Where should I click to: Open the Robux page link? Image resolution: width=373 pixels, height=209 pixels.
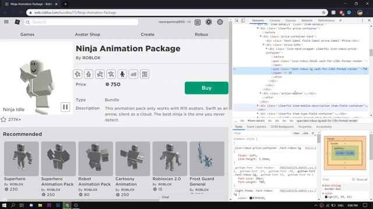coord(202,34)
